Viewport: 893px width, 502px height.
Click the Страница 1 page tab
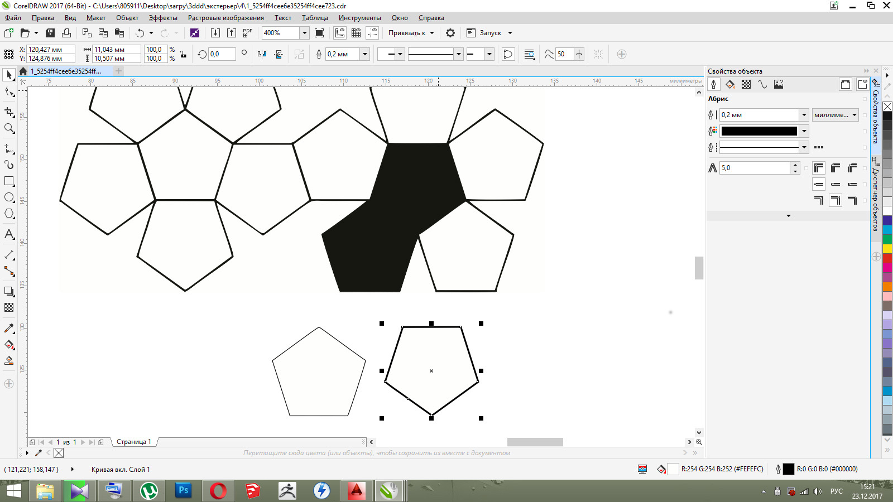point(134,442)
